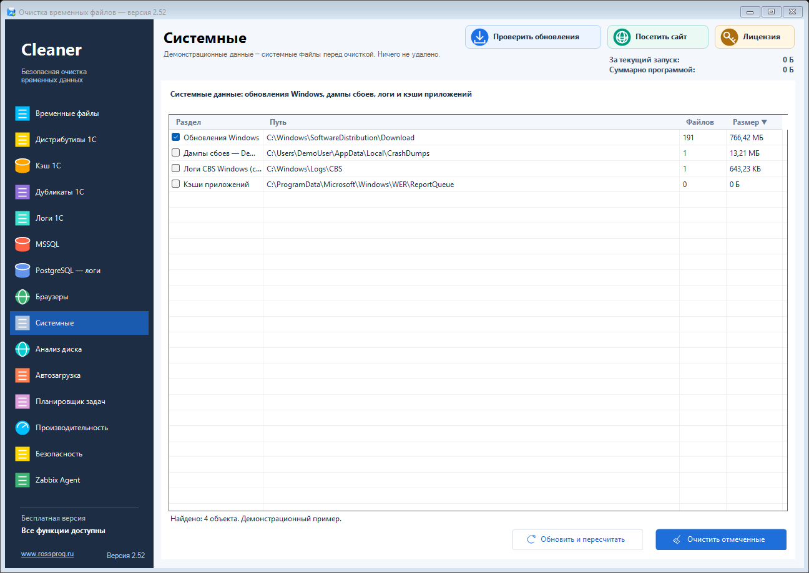Open the Планировщик задач pink icon
Screen dimensions: 809x573
[22, 402]
